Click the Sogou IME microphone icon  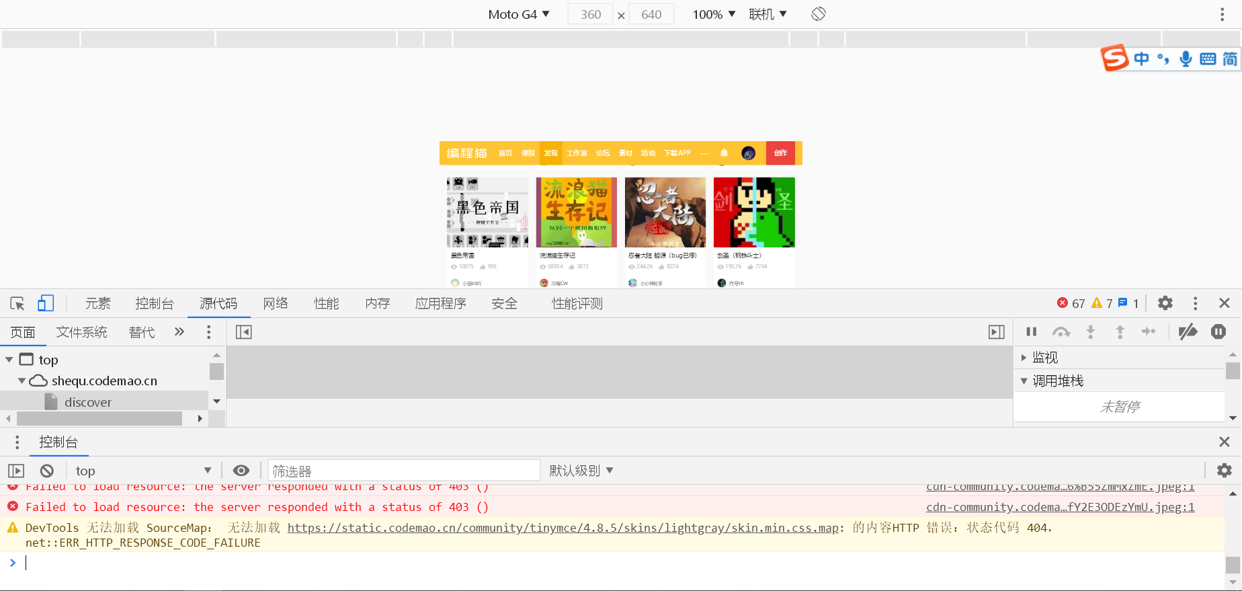coord(1186,59)
